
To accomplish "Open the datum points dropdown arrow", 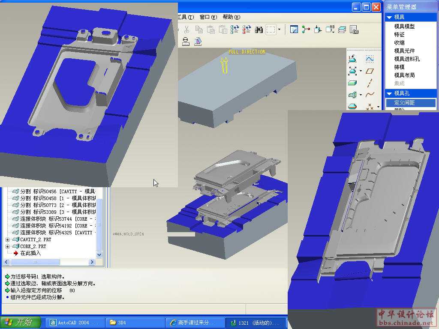I will tap(378, 107).
